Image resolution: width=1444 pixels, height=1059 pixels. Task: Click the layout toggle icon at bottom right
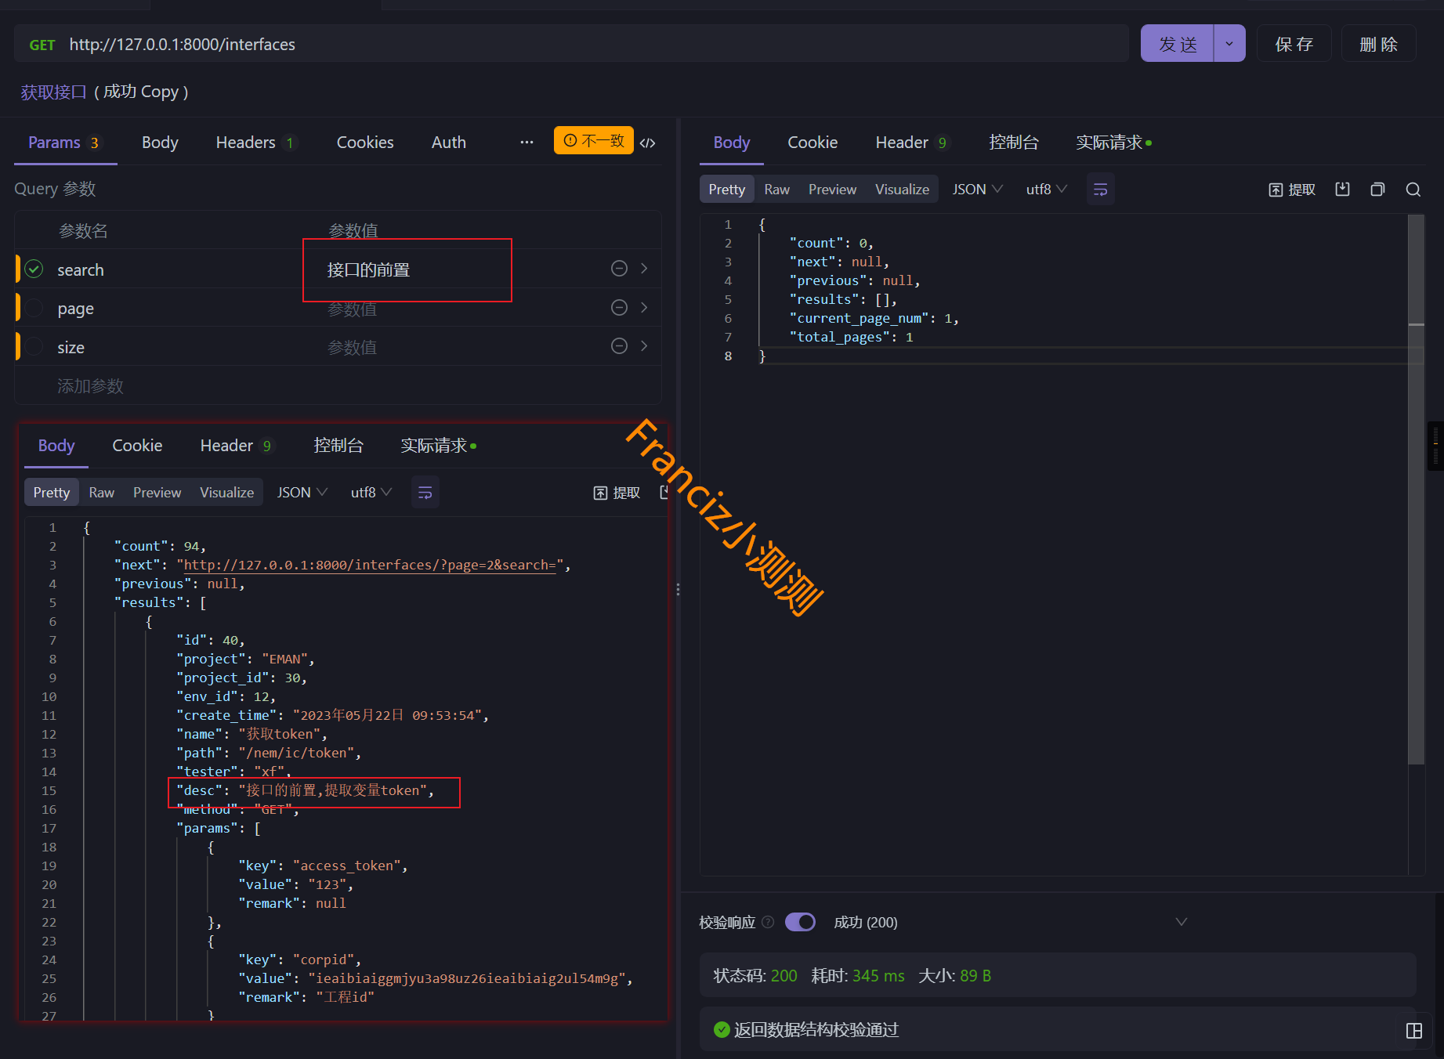tap(1414, 1031)
